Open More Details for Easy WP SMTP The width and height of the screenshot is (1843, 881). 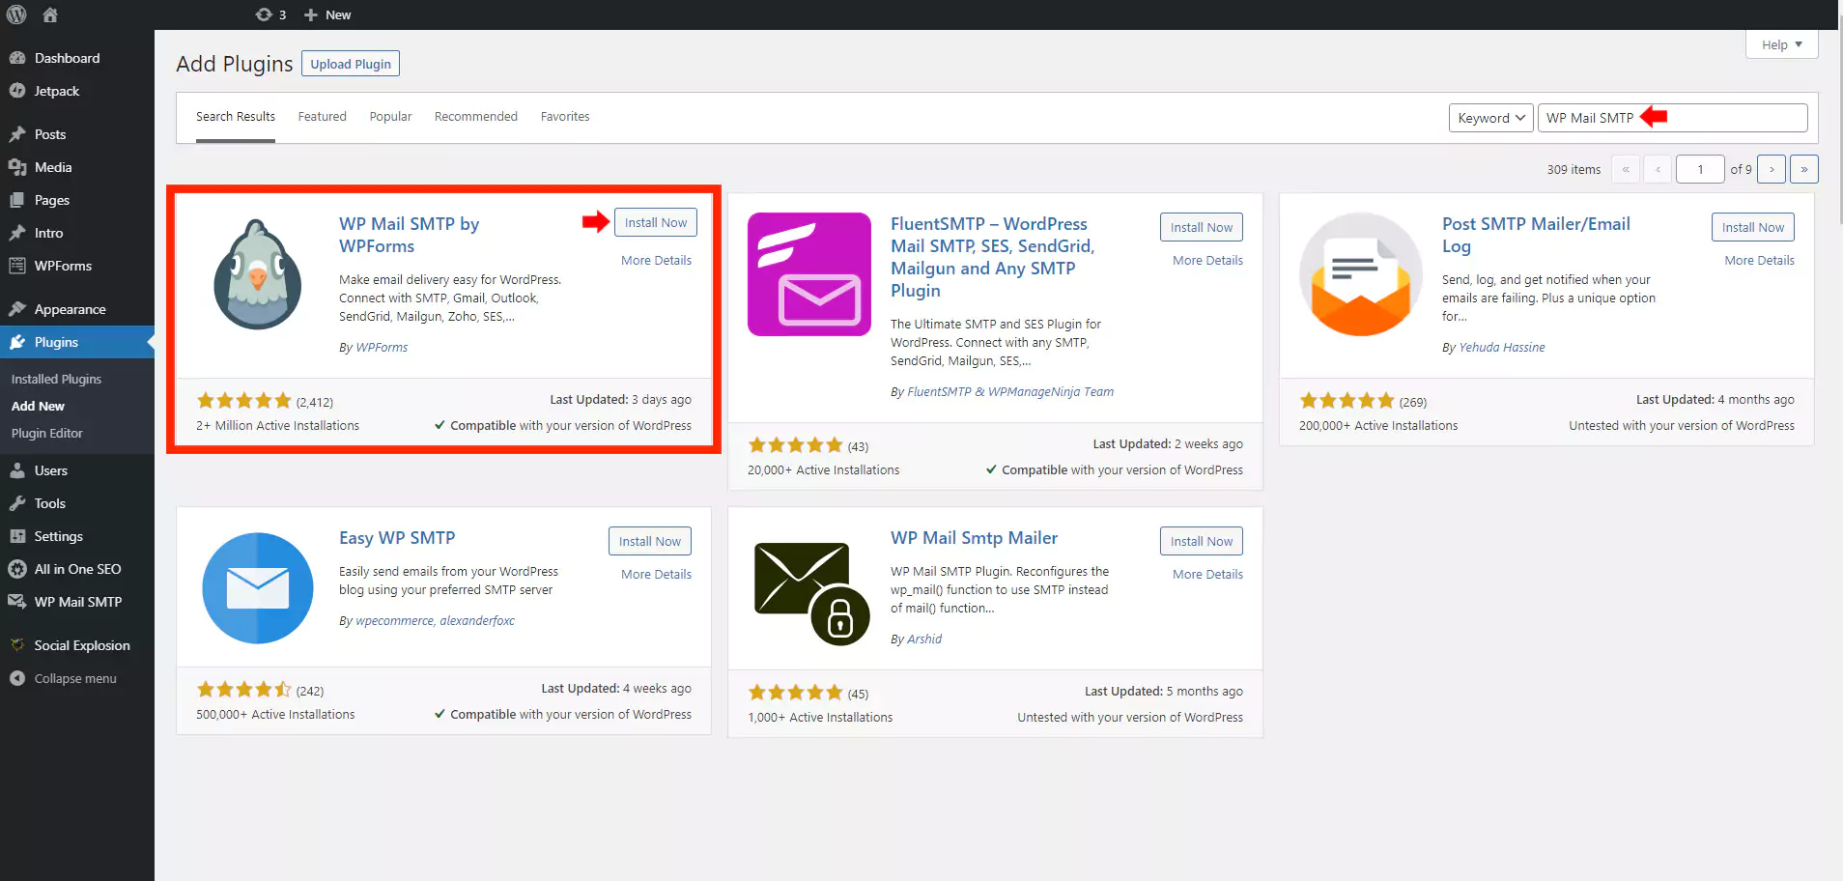click(656, 574)
